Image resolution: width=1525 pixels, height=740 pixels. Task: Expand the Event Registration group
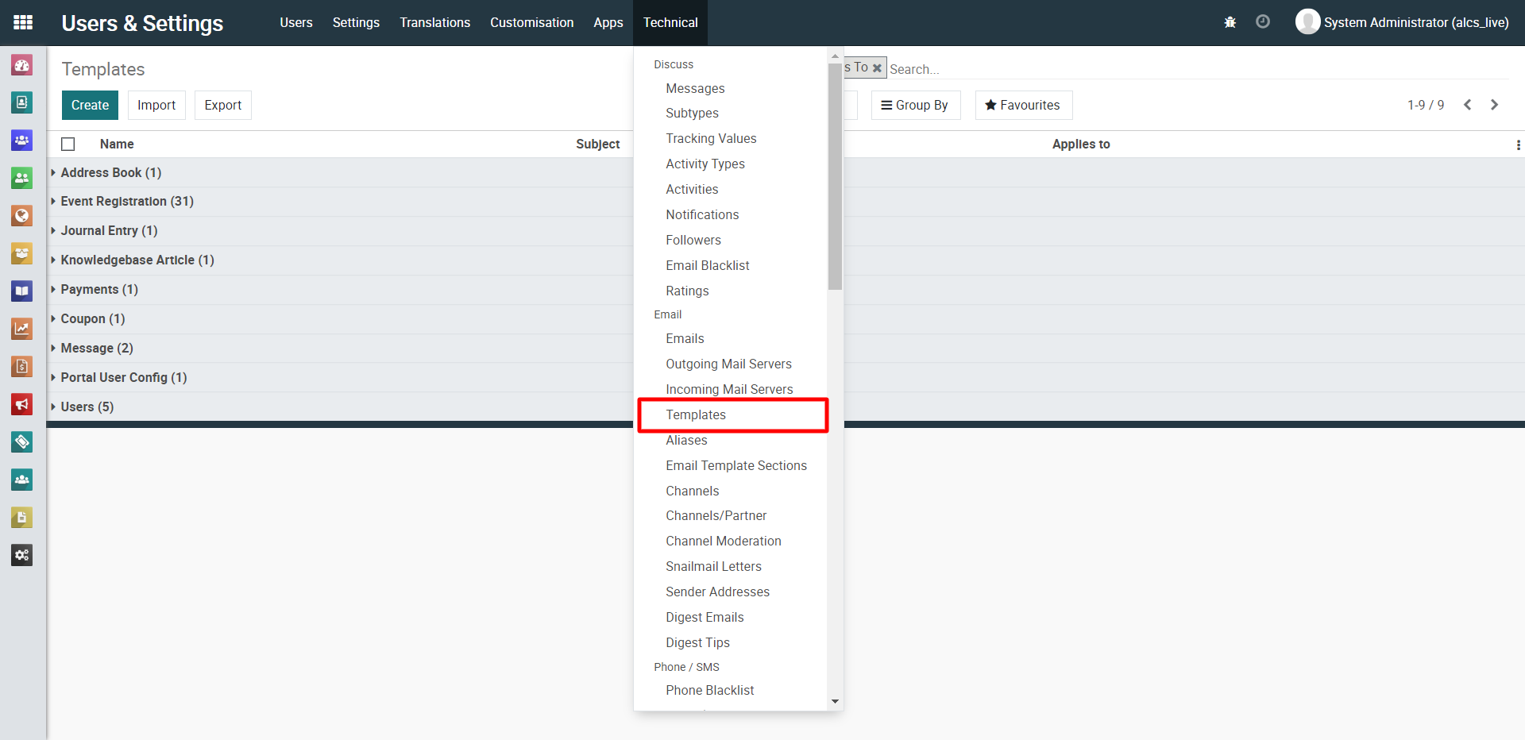[126, 202]
